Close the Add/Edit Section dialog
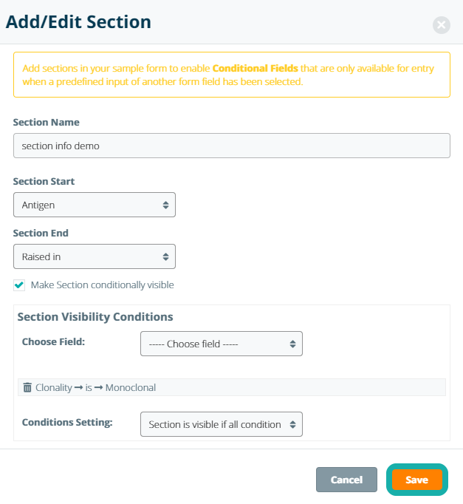The height and width of the screenshot is (504, 463). click(x=441, y=25)
